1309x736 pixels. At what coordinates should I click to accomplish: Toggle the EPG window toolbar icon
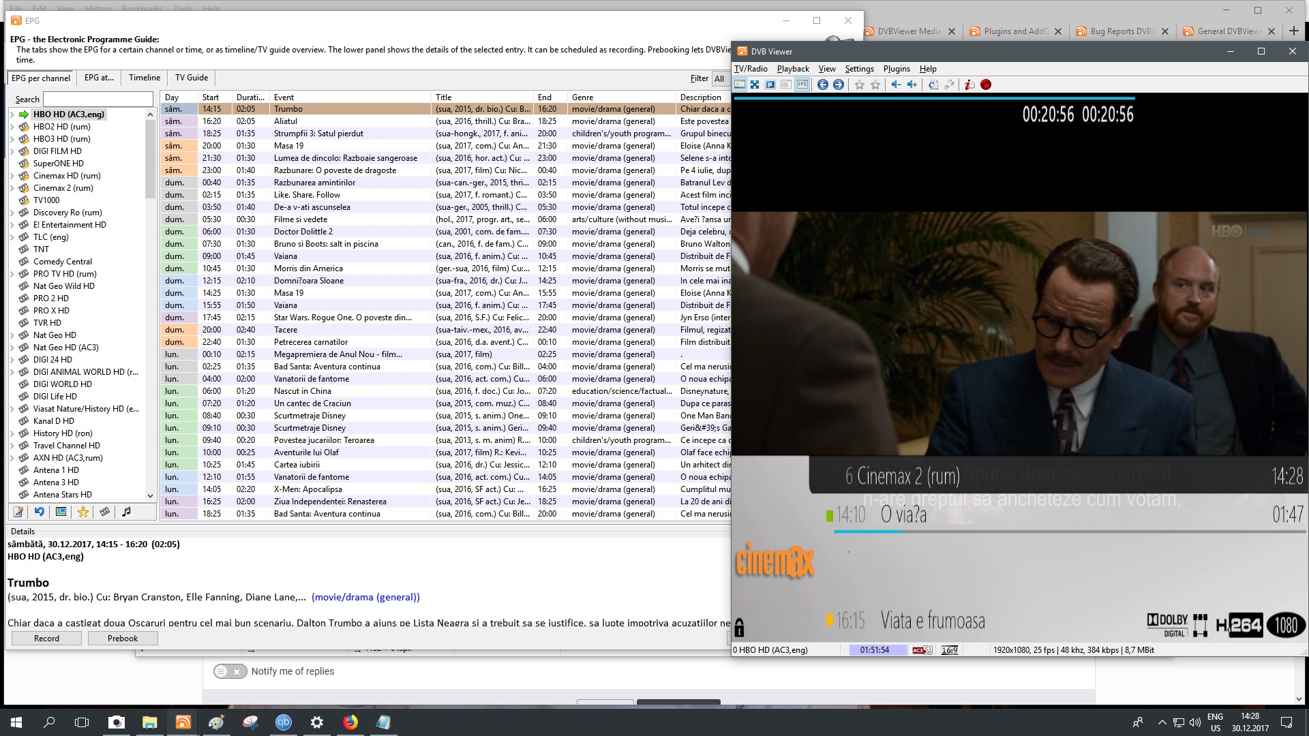point(802,85)
